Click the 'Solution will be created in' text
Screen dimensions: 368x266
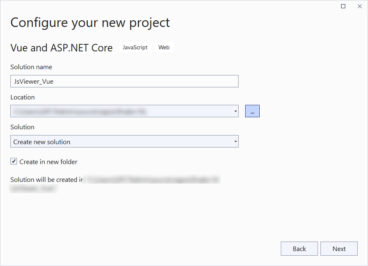click(46, 180)
